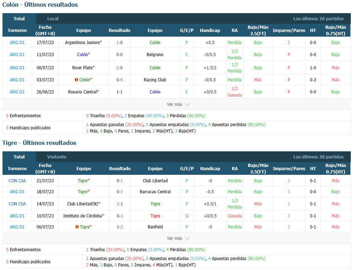The height and width of the screenshot is (270, 354).
Task: Click Fecha column header in Colón table
Action: tap(45, 30)
